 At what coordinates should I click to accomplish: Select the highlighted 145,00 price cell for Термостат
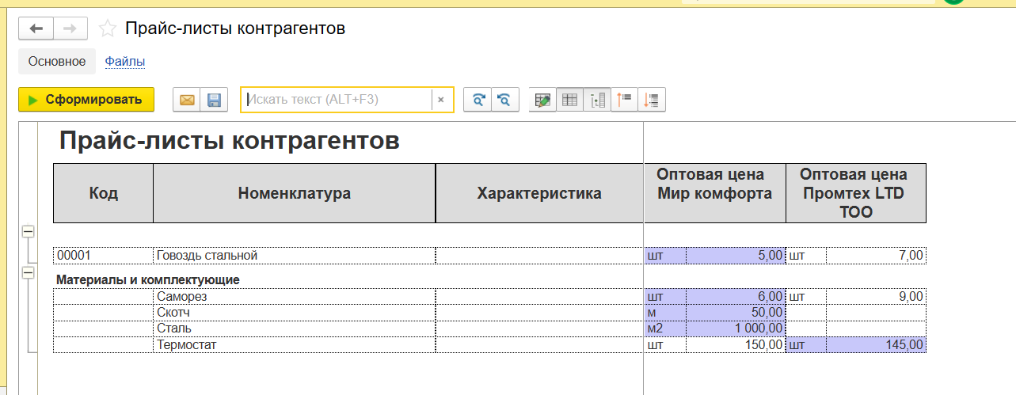[x=875, y=345]
